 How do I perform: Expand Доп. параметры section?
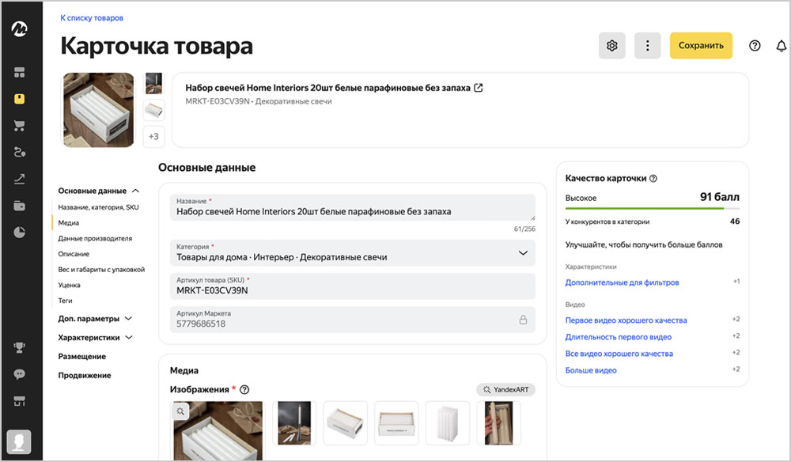point(128,319)
